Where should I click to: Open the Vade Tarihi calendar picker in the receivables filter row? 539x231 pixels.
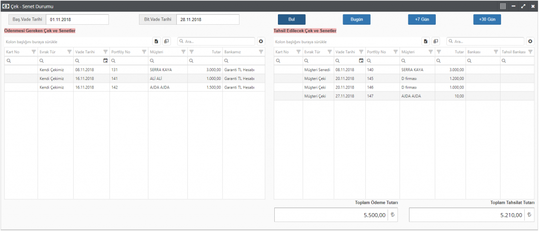pos(360,61)
